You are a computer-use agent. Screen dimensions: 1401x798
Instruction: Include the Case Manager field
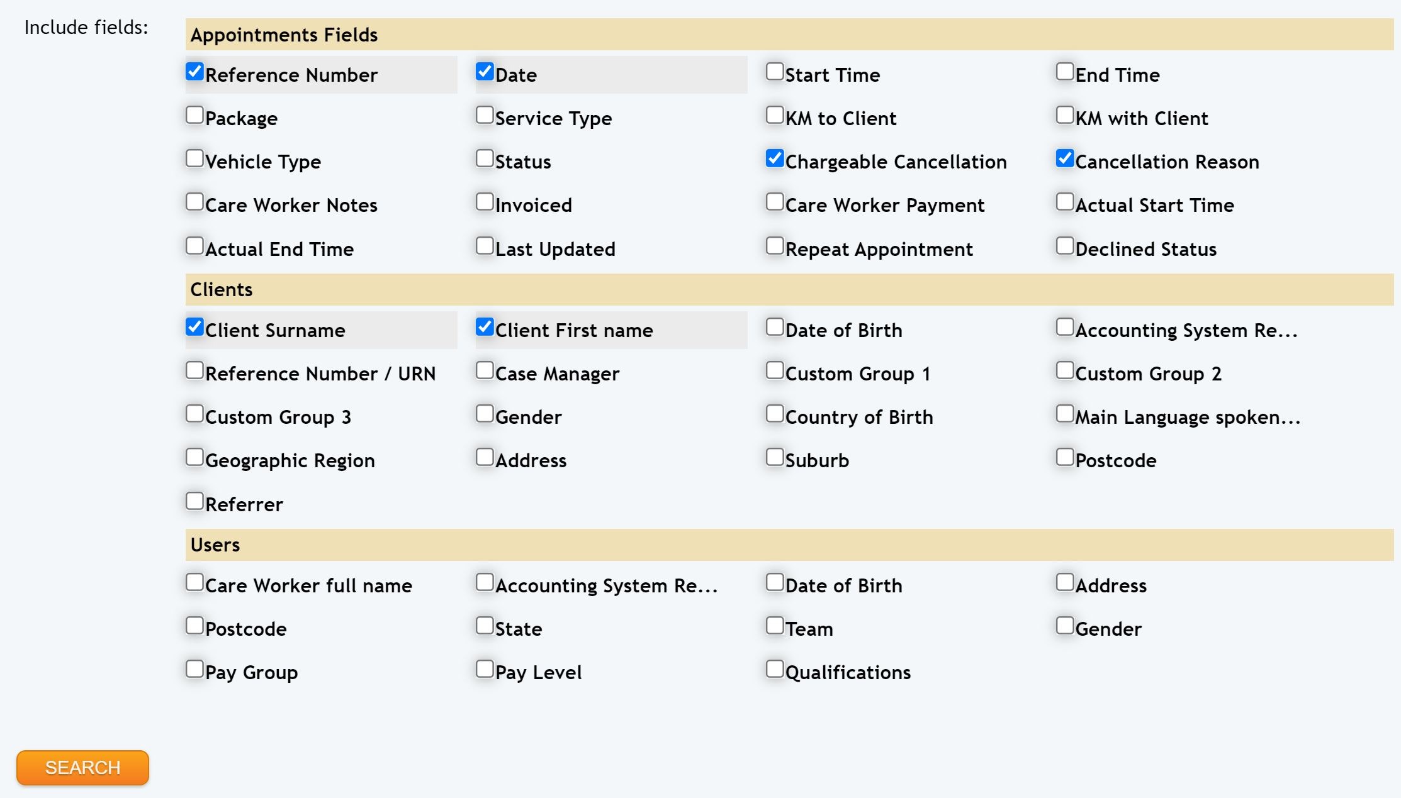(x=485, y=370)
